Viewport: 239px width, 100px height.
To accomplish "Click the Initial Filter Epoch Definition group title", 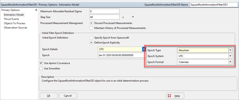I will tap(58, 33).
